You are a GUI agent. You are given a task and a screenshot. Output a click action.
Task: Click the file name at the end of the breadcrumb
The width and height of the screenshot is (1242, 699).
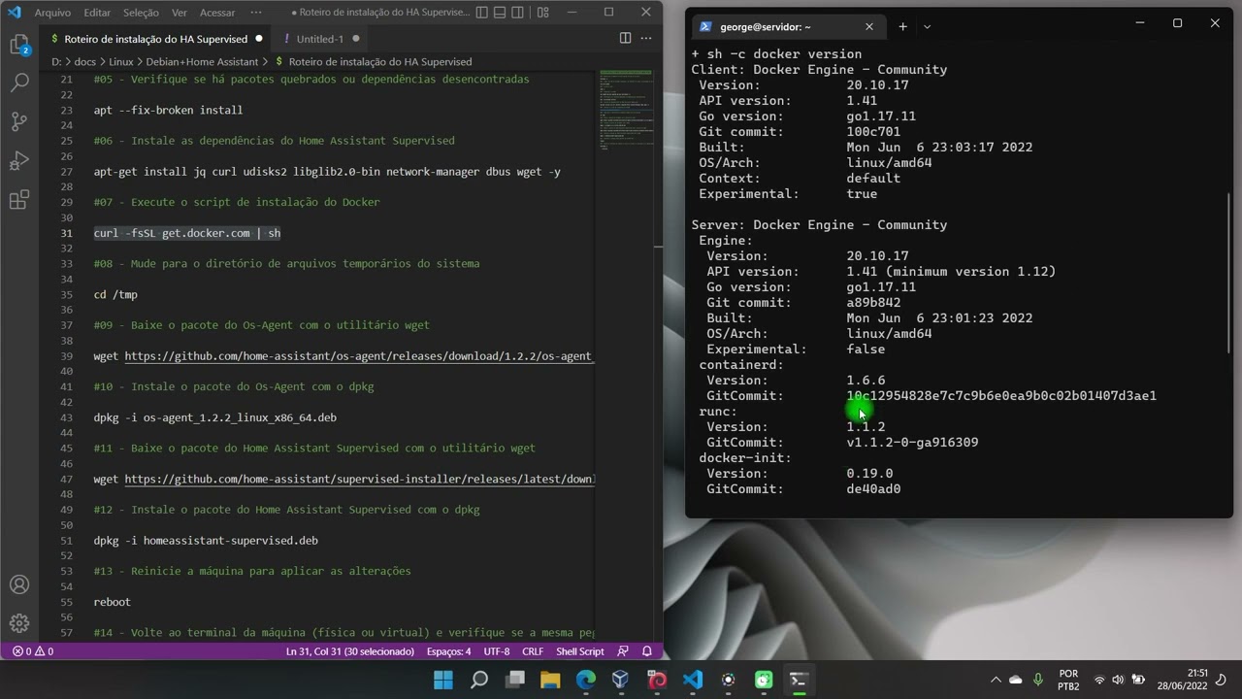(380, 61)
